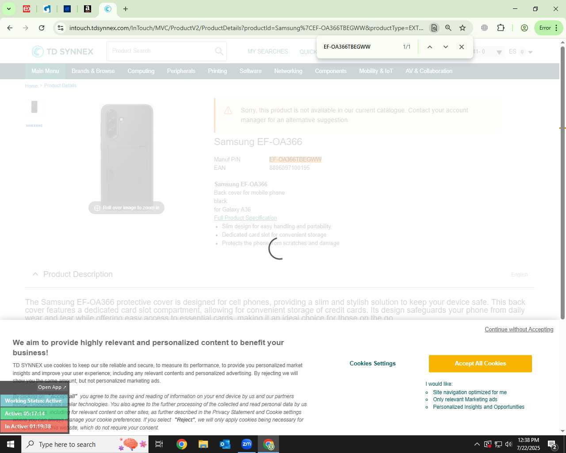566x453 pixels.
Task: Click the Manuf P/N value EF-OA366TBEGWW
Action: (295, 160)
